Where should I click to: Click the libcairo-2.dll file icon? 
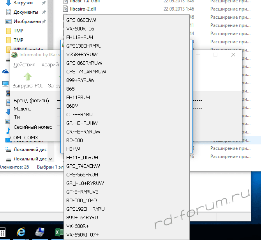tap(65, 9)
